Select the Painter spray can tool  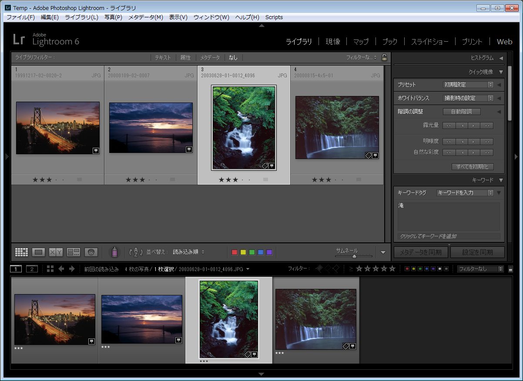click(x=115, y=252)
